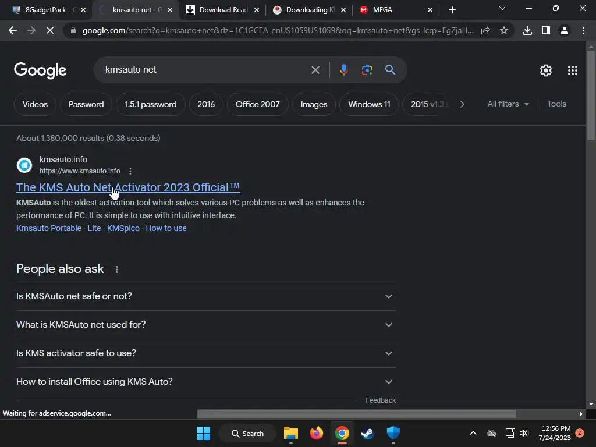Select the 2016 filter chip
Viewport: 596px width, 447px height.
206,104
